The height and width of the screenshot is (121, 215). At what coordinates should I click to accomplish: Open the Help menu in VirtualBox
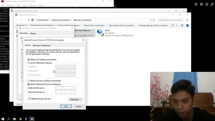click(41, 5)
